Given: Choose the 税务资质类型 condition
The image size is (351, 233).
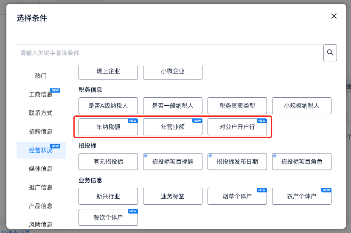Looking at the screenshot, I should pyautogui.click(x=237, y=106).
